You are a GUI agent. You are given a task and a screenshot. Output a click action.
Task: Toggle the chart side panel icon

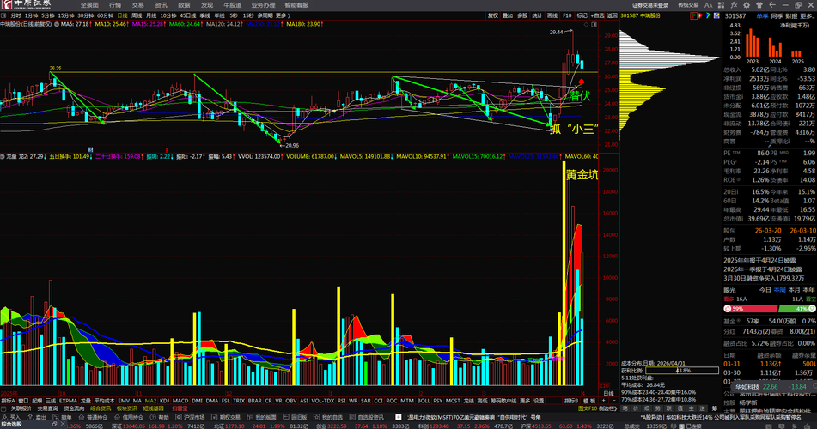click(x=594, y=25)
